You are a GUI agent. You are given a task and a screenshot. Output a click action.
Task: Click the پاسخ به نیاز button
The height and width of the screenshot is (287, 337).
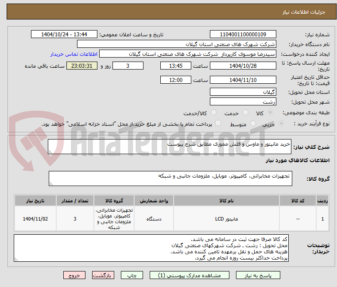pos(258,275)
